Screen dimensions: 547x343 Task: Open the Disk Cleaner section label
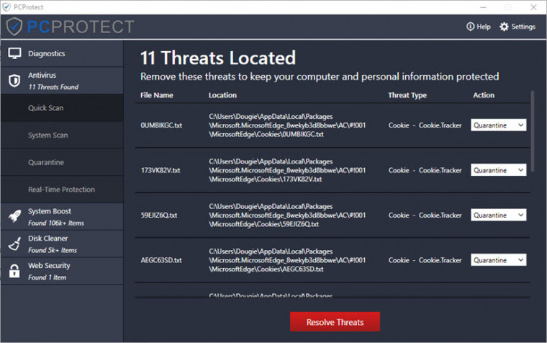click(x=48, y=239)
